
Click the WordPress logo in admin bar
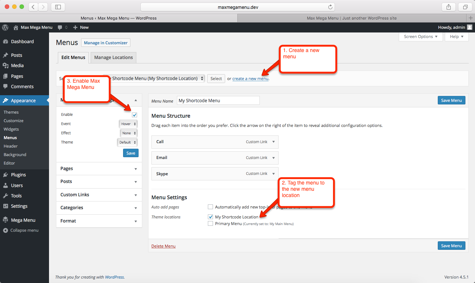(x=5, y=27)
